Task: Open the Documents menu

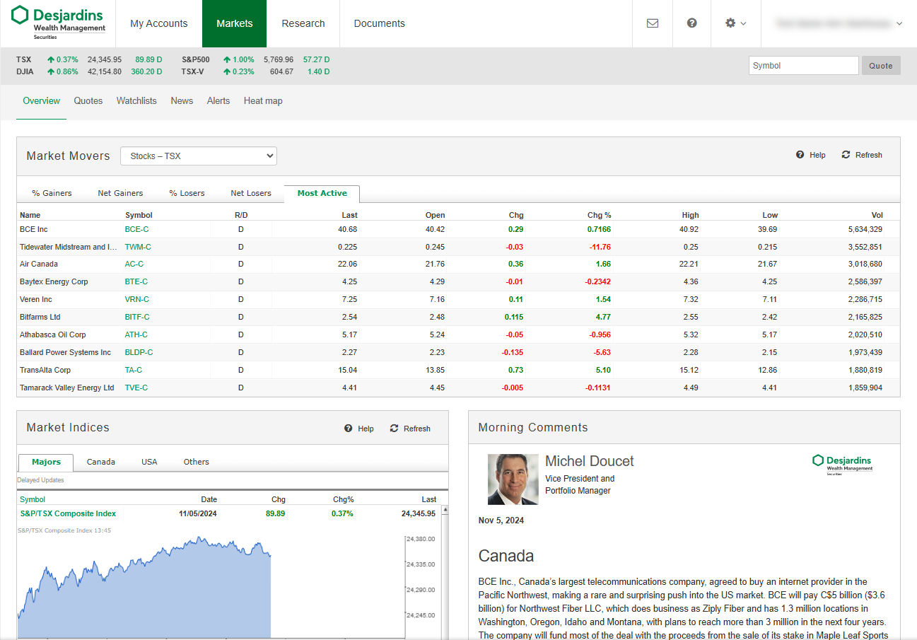Action: (380, 23)
